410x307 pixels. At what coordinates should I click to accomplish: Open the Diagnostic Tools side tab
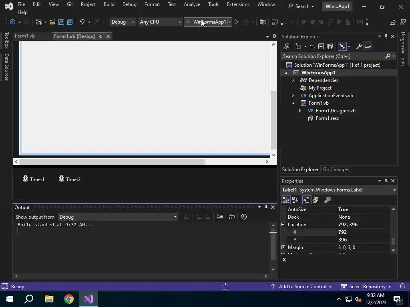point(403,49)
